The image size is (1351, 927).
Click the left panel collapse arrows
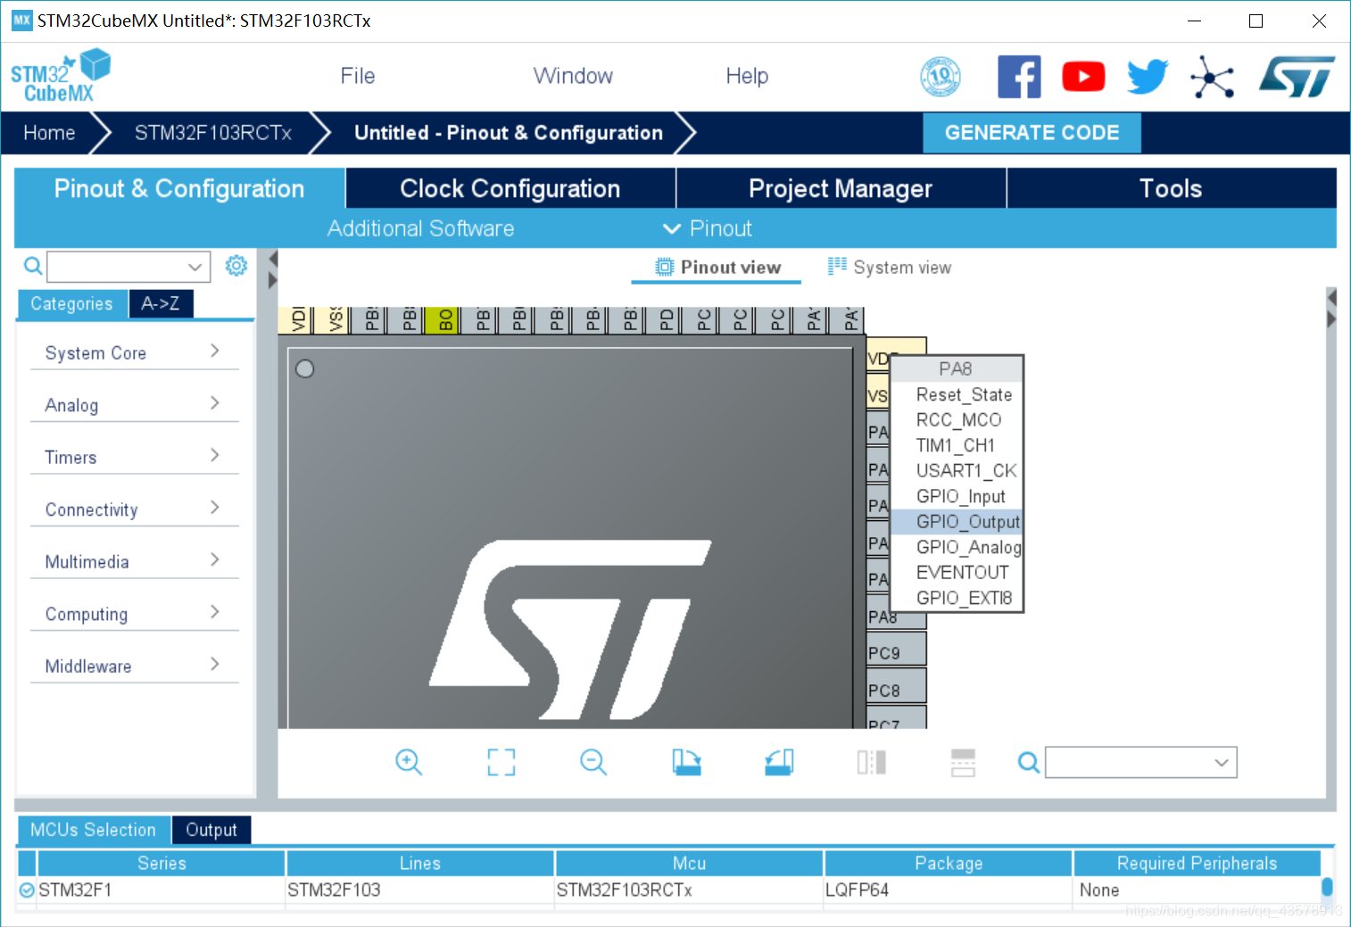click(273, 269)
